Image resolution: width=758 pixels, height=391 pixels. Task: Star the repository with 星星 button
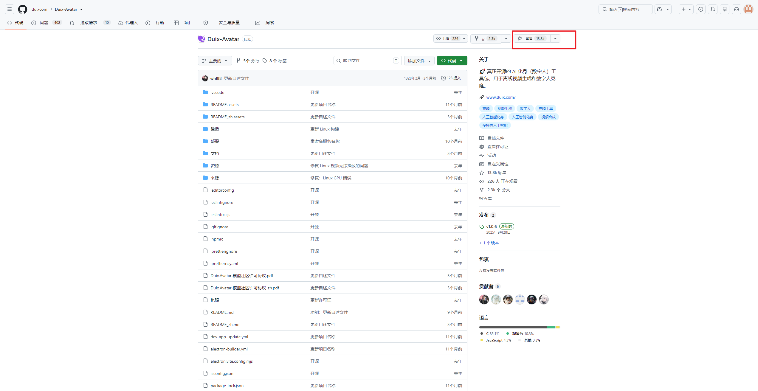pyautogui.click(x=532, y=38)
